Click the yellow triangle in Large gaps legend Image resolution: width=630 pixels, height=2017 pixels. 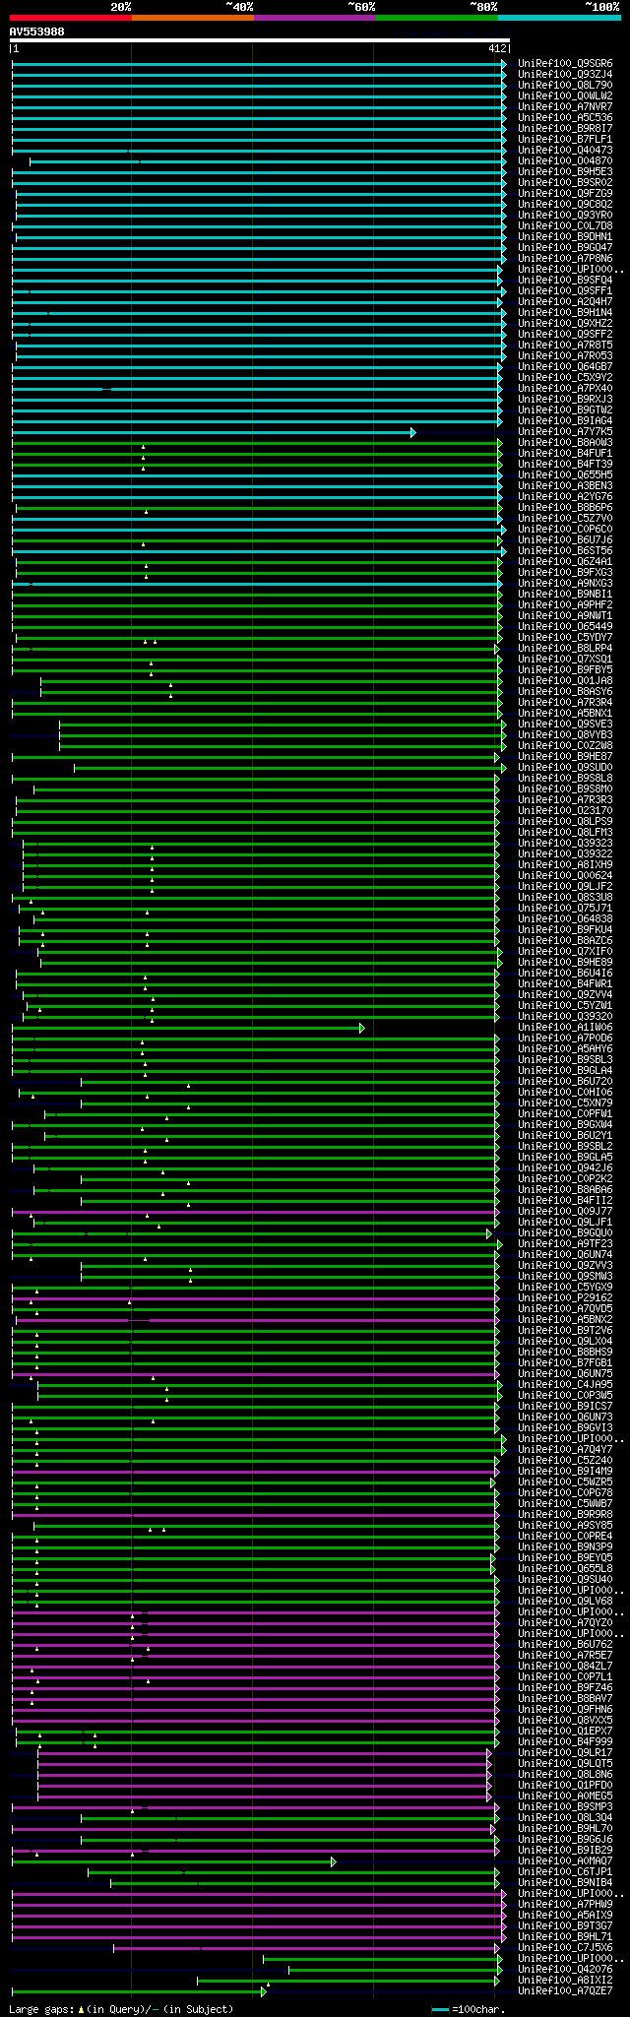click(81, 2009)
